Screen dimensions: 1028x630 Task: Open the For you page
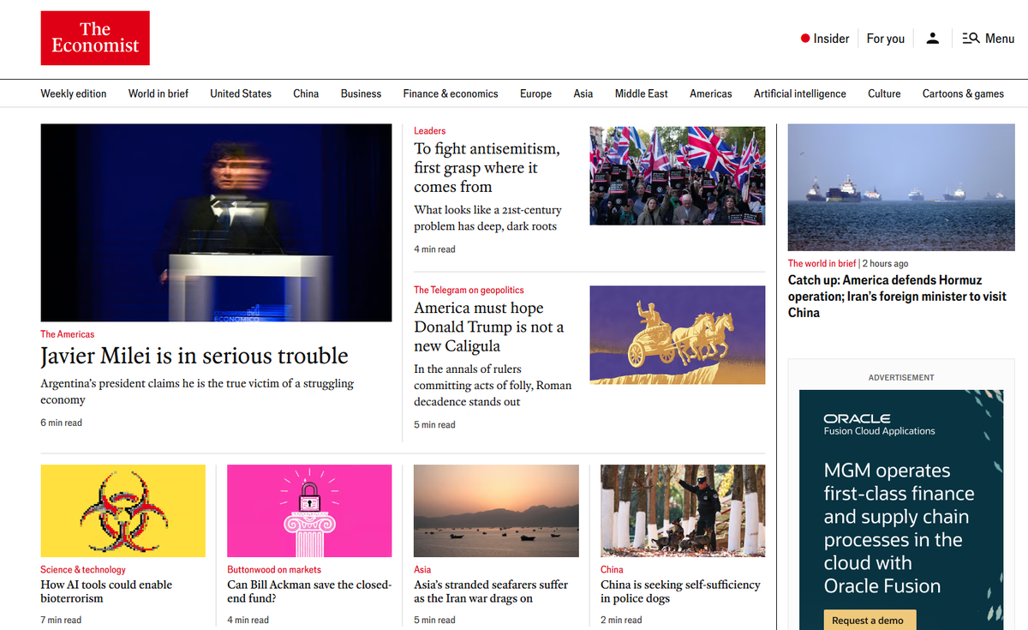(x=886, y=39)
